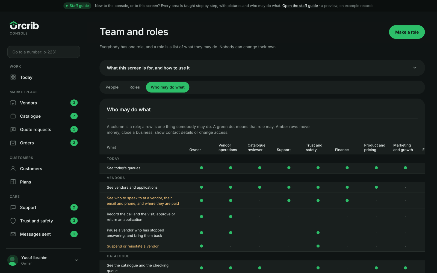This screenshot has height=273, width=437.
Task: Click the Messages sent envelope icon
Action: 13,234
